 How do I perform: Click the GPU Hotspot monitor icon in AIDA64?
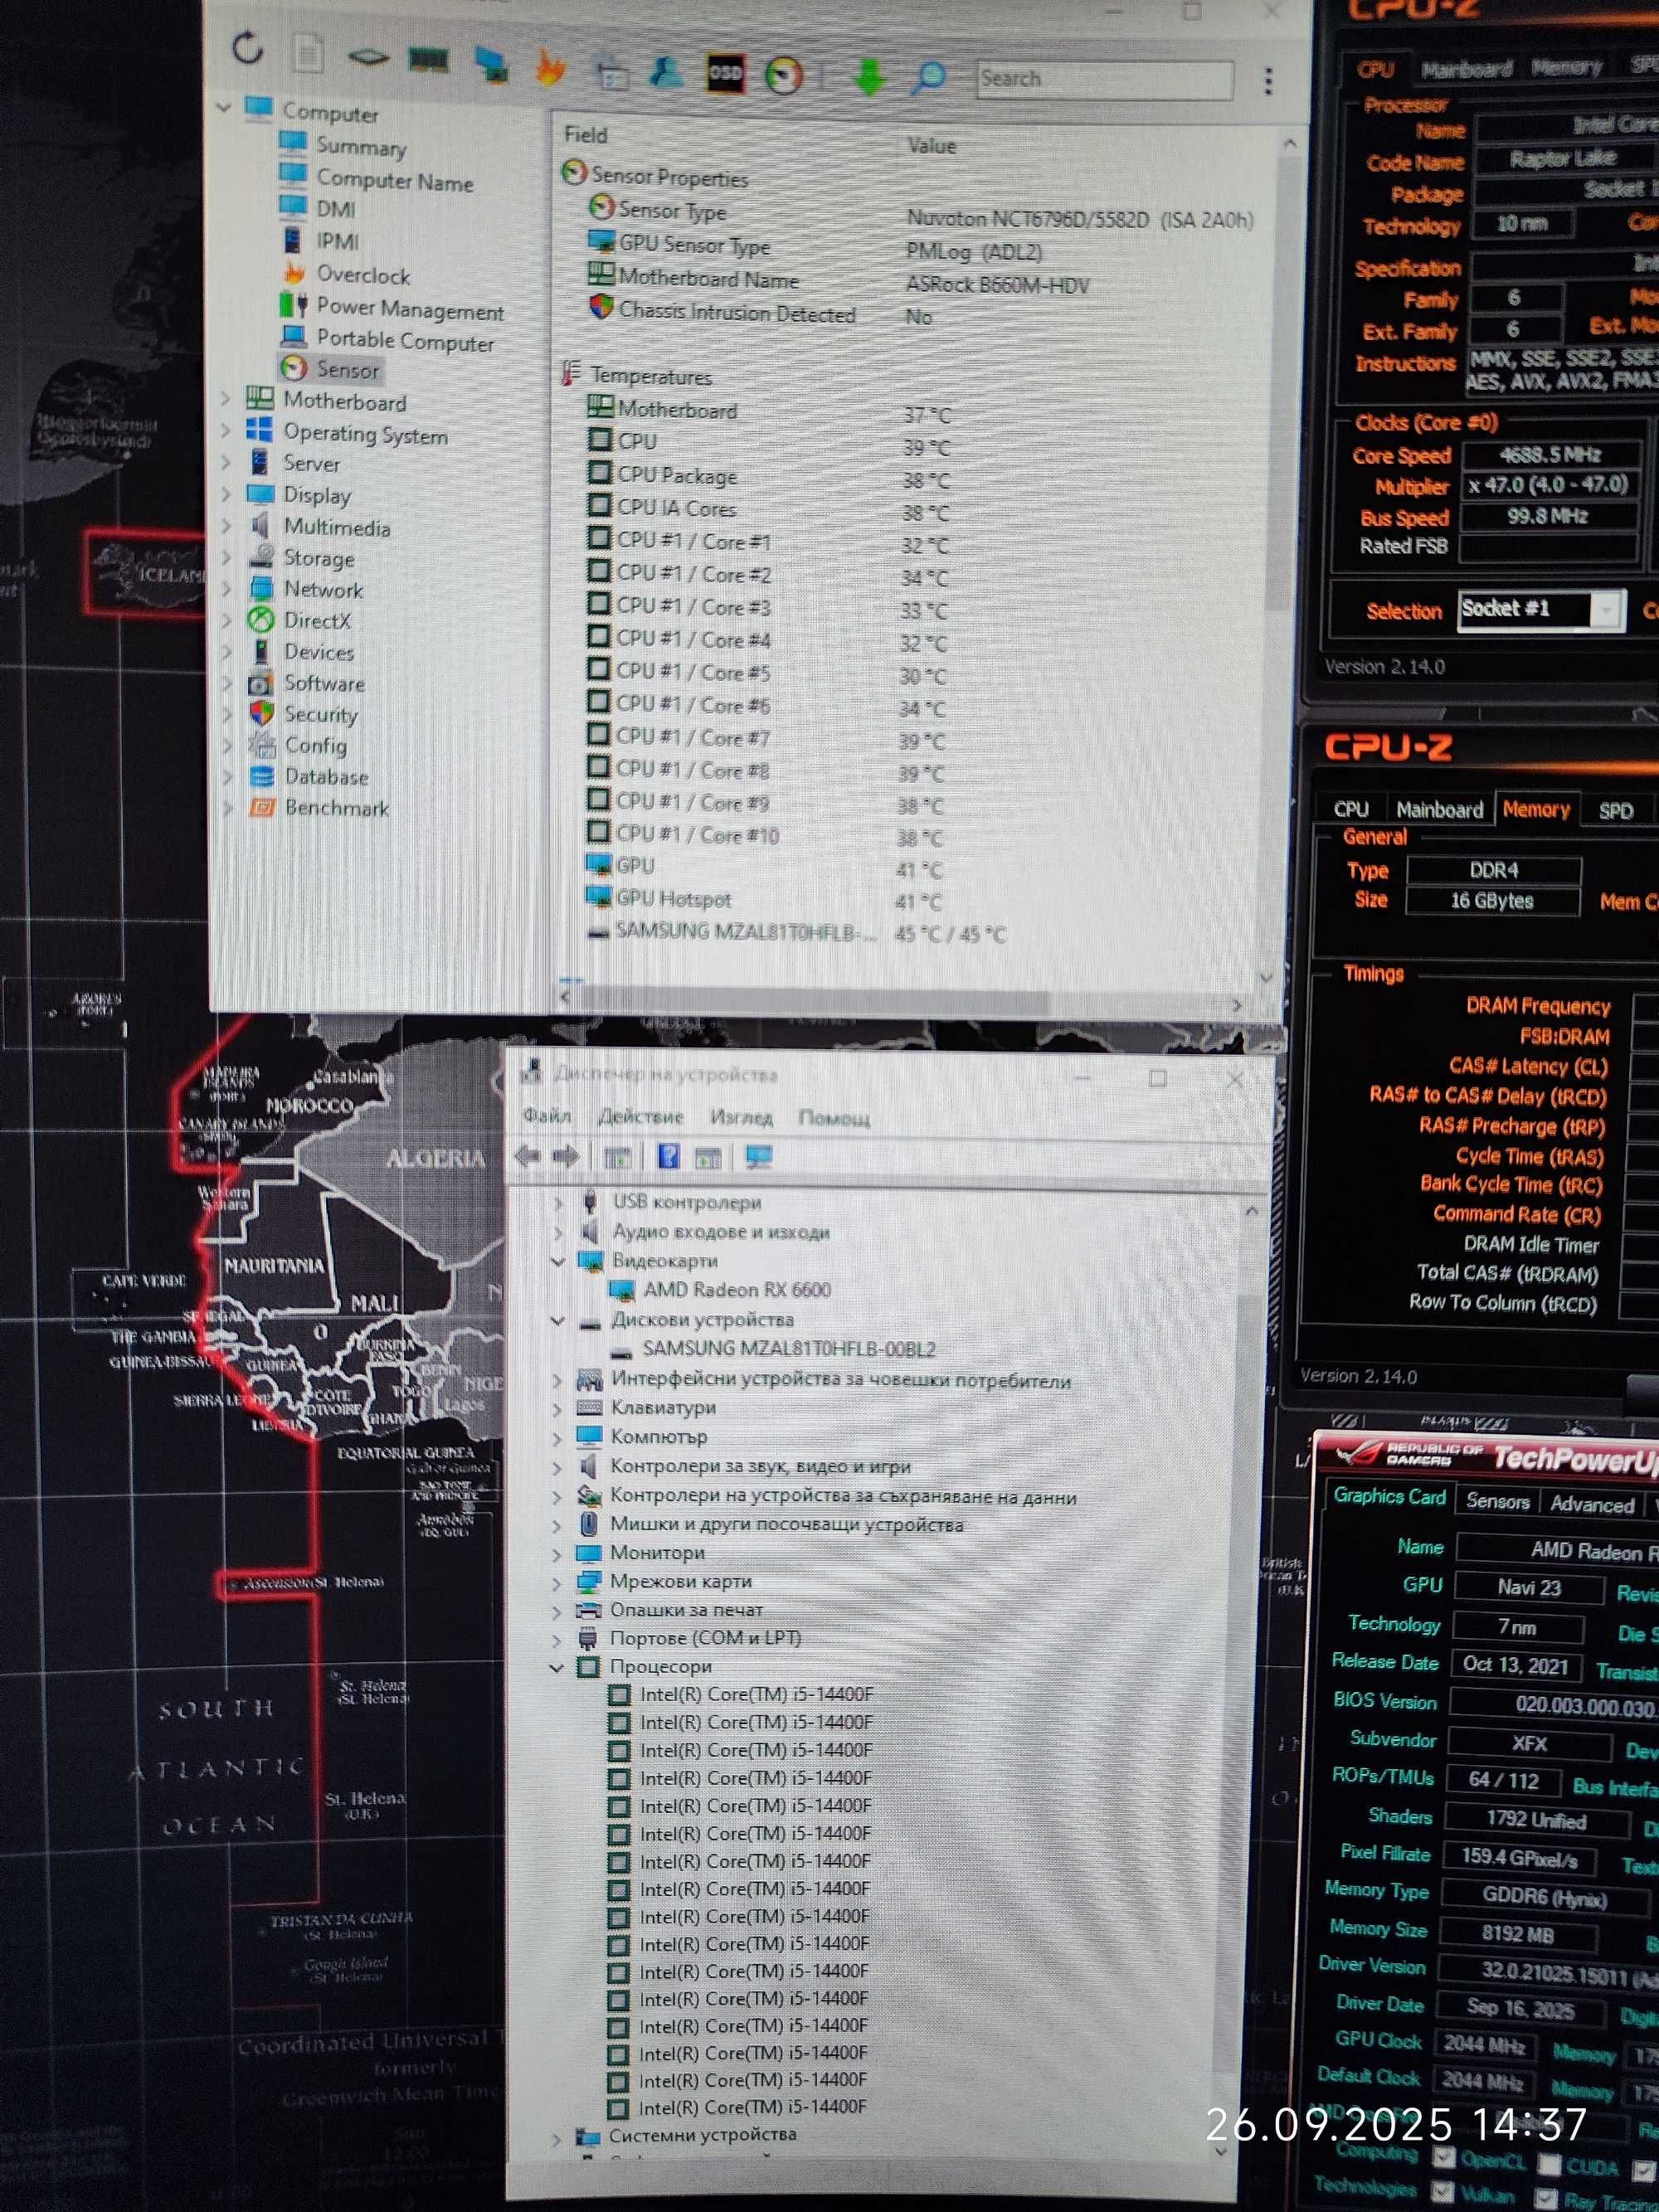point(598,896)
